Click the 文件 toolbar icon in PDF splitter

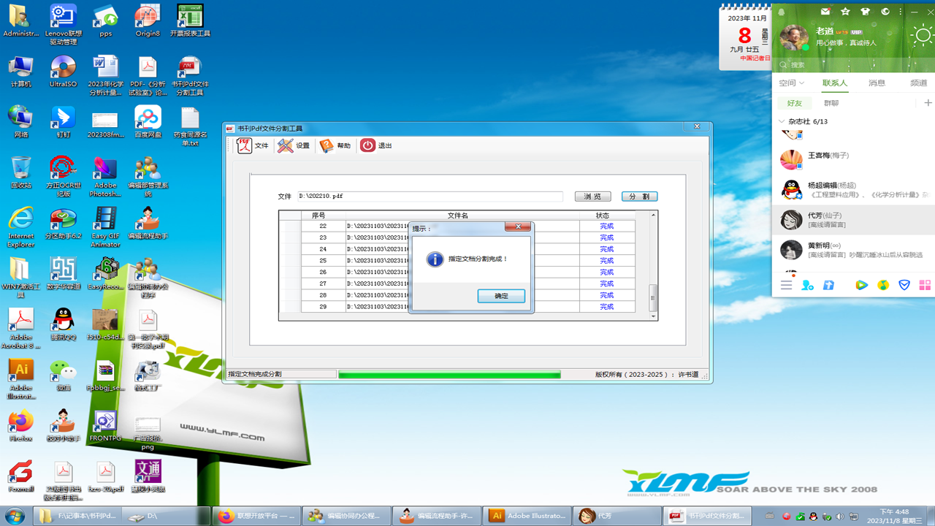(x=253, y=145)
